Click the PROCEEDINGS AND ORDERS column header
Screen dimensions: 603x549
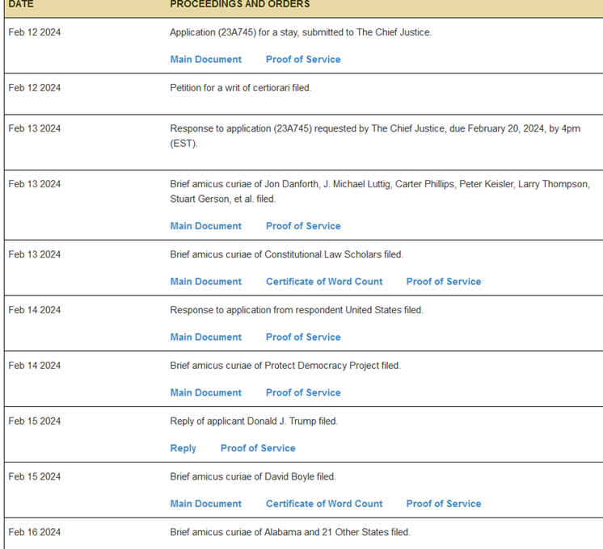(240, 4)
